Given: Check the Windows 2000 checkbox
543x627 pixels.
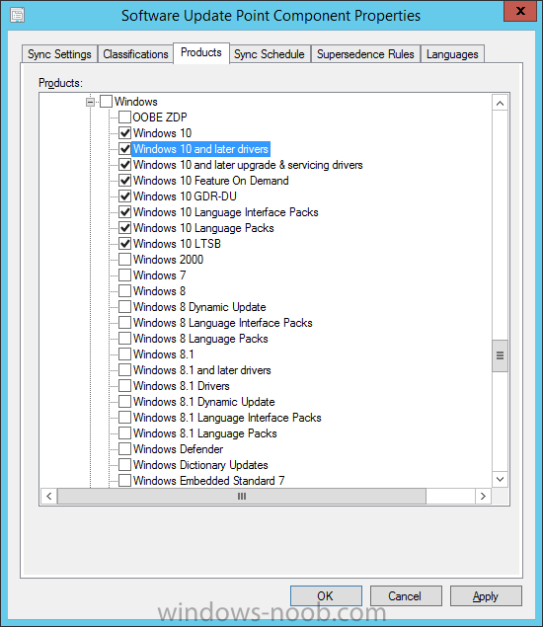Looking at the screenshot, I should [124, 260].
